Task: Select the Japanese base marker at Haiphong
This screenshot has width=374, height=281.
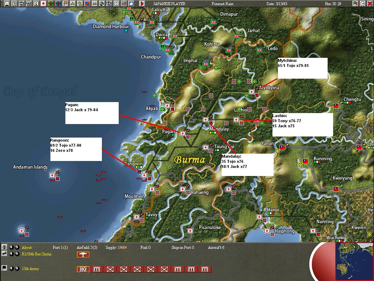Action: tap(267, 231)
